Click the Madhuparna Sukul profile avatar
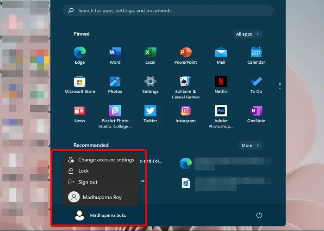324x231 pixels. [79, 215]
